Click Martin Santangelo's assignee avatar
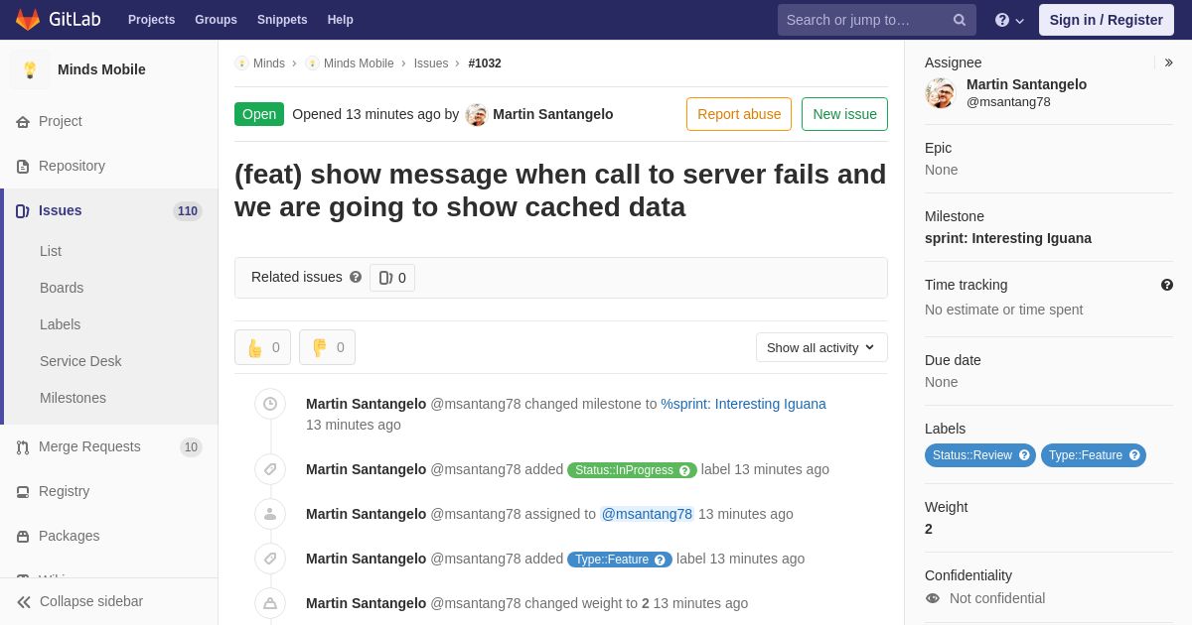This screenshot has width=1192, height=625. (940, 93)
